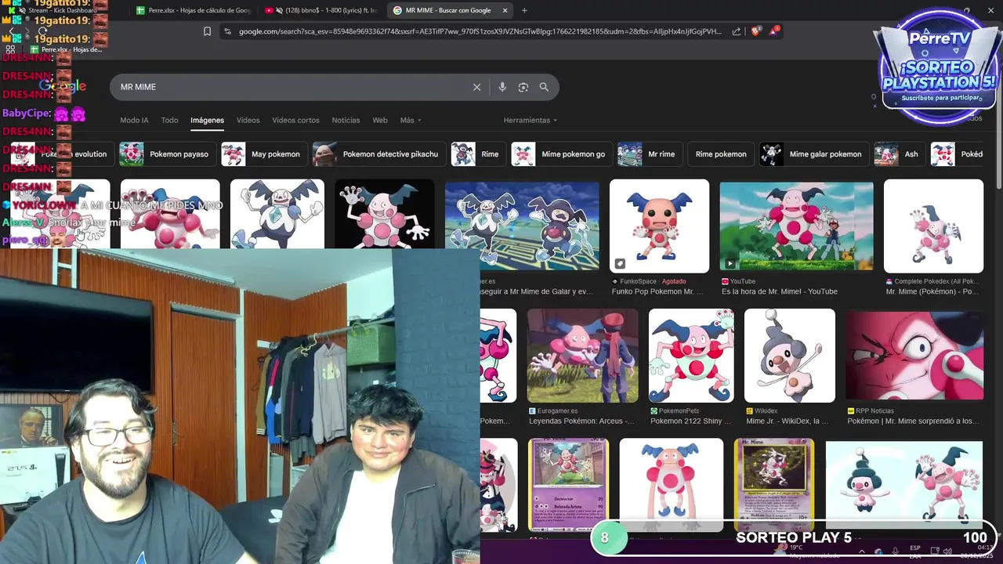Open a new browser tab with plus
Image resolution: width=1003 pixels, height=564 pixels.
click(524, 10)
